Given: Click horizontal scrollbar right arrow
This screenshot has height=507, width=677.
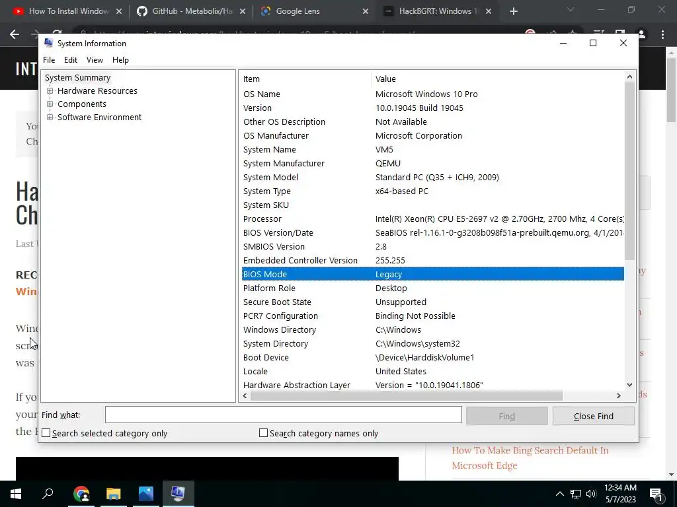Looking at the screenshot, I should 619,396.
